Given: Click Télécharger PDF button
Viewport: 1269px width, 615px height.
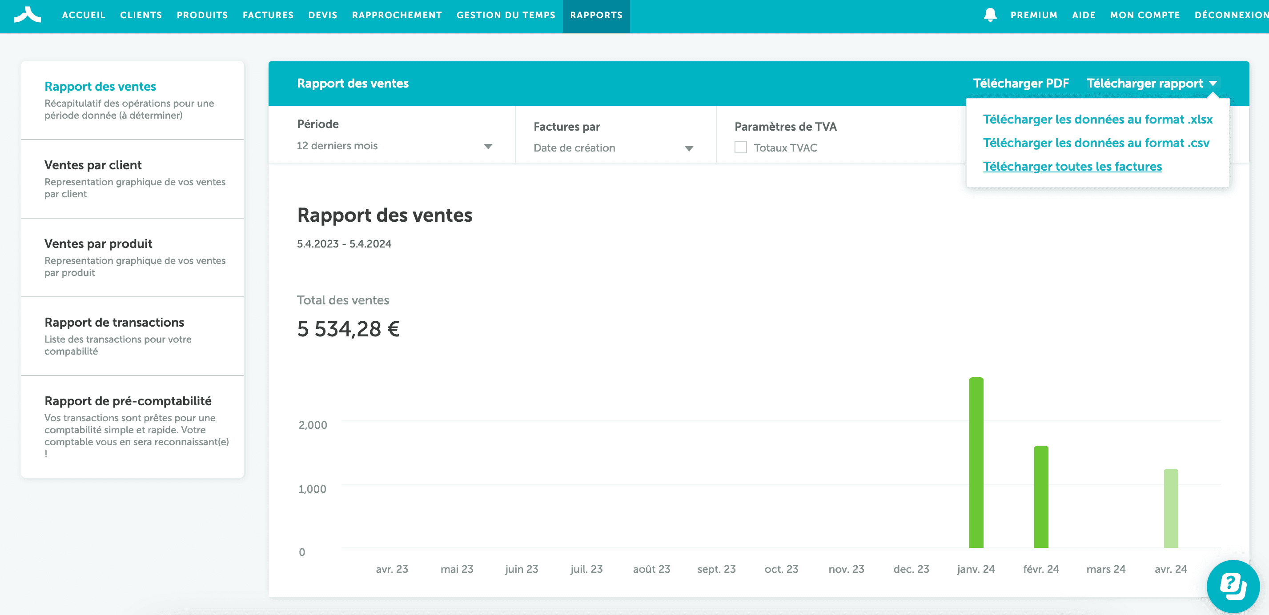Looking at the screenshot, I should pyautogui.click(x=1021, y=84).
